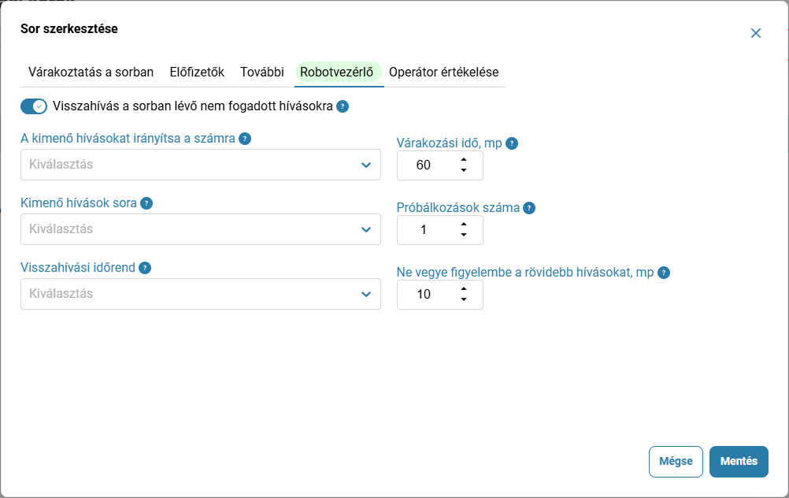
Task: Select the Operátor értékelése tab
Action: 444,72
